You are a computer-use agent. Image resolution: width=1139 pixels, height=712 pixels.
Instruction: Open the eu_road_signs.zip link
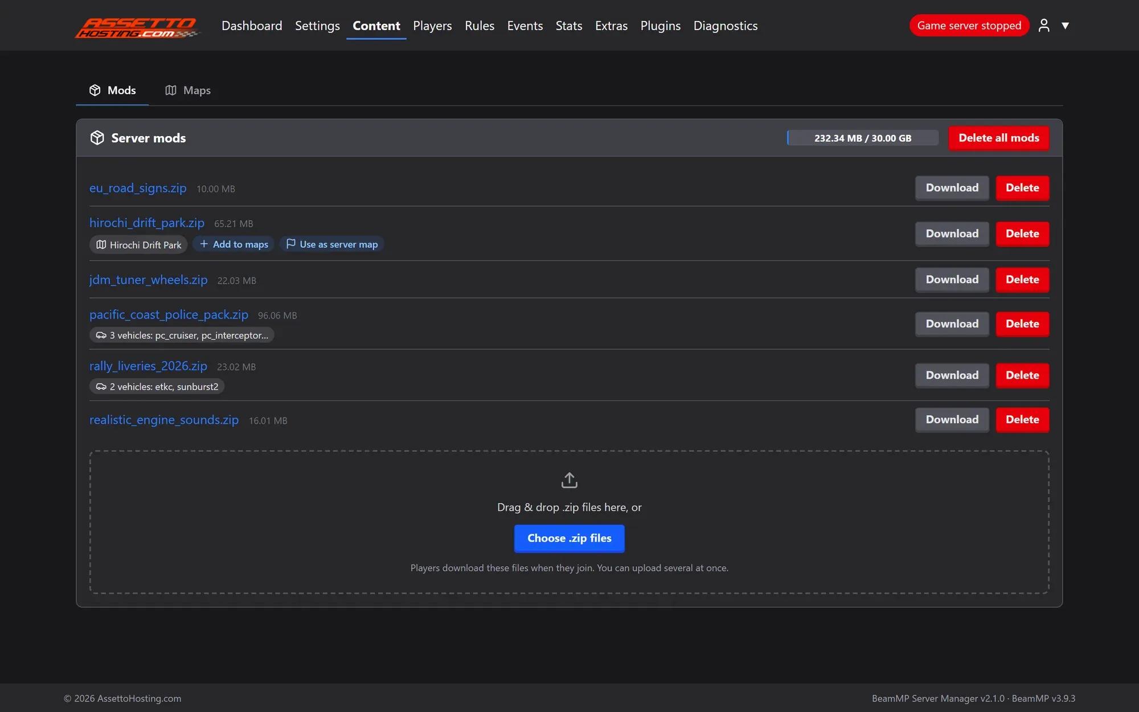[138, 188]
